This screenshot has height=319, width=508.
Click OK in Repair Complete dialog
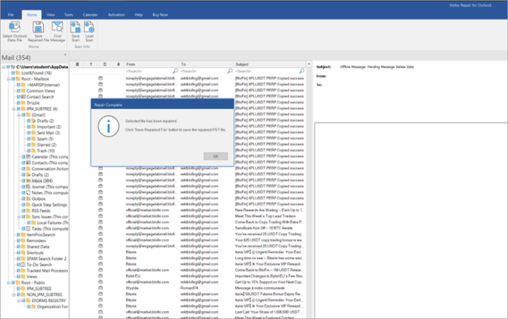(x=216, y=156)
